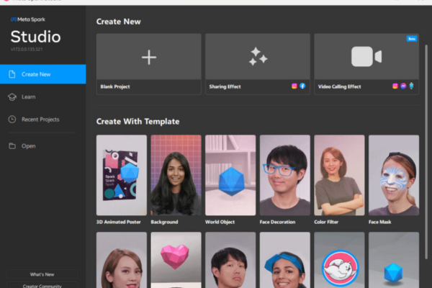Viewport: 432px width, 288px height.
Task: Open the Create New sidebar tab
Action: [43, 74]
